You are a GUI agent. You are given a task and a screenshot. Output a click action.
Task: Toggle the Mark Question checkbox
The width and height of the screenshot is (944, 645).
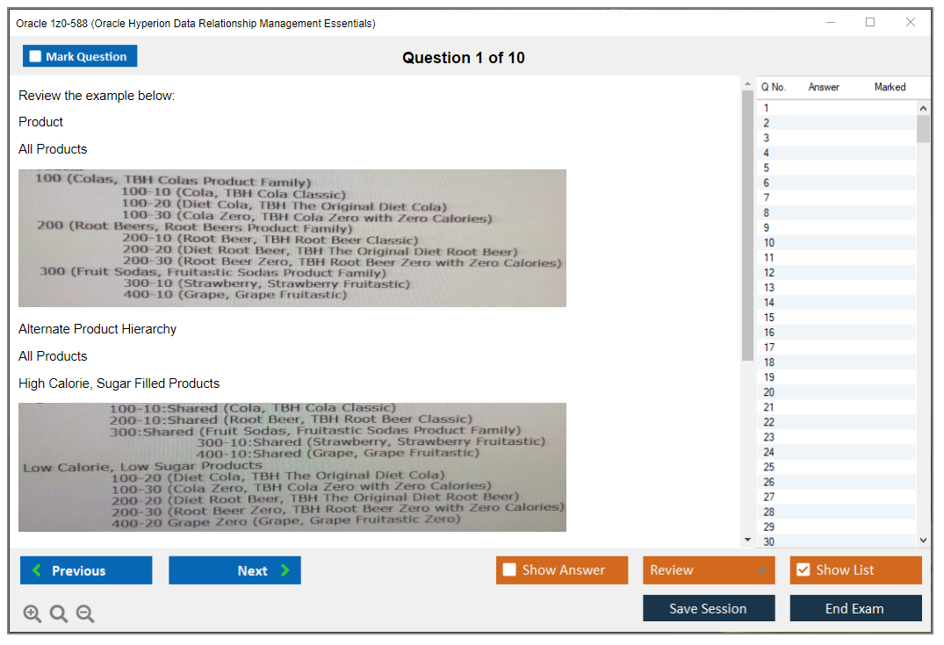tap(36, 56)
